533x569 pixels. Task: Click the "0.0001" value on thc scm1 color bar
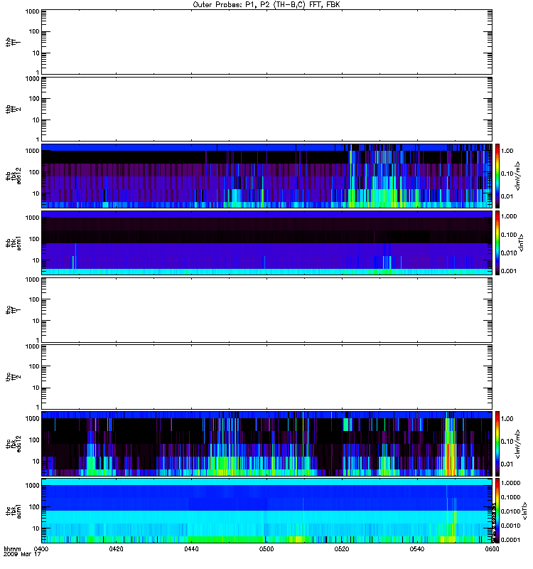click(x=510, y=540)
